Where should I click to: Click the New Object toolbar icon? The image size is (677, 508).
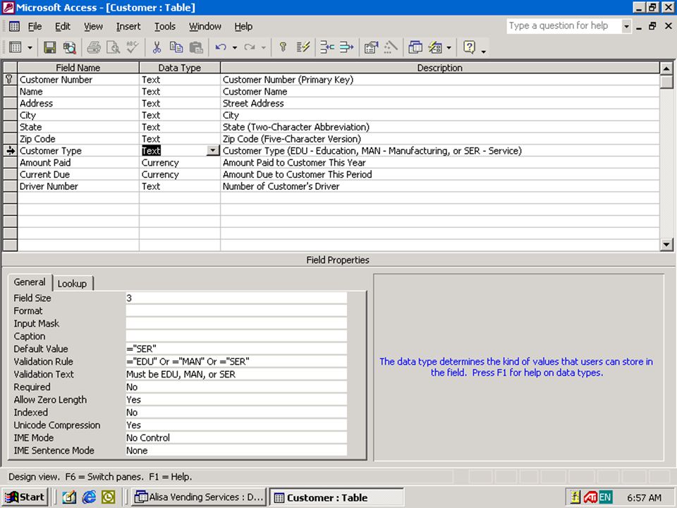pos(435,47)
